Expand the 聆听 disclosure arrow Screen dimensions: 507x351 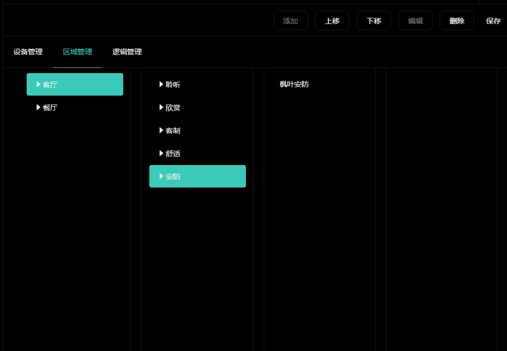[x=161, y=84]
